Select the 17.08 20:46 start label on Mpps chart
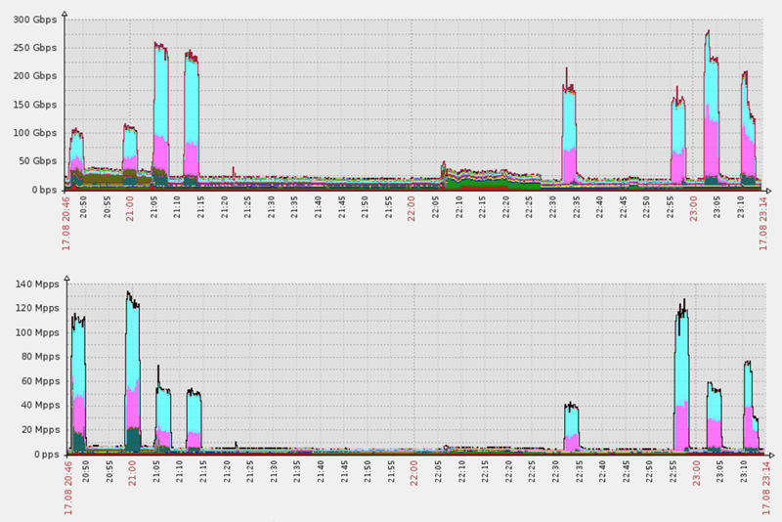Screen dimensions: 782x522 click(68, 488)
